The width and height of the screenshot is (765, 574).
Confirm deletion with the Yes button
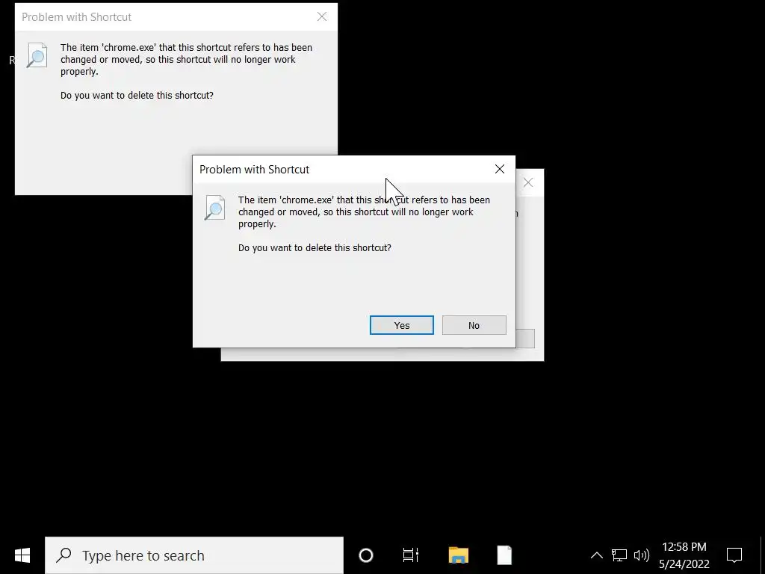[x=401, y=325]
